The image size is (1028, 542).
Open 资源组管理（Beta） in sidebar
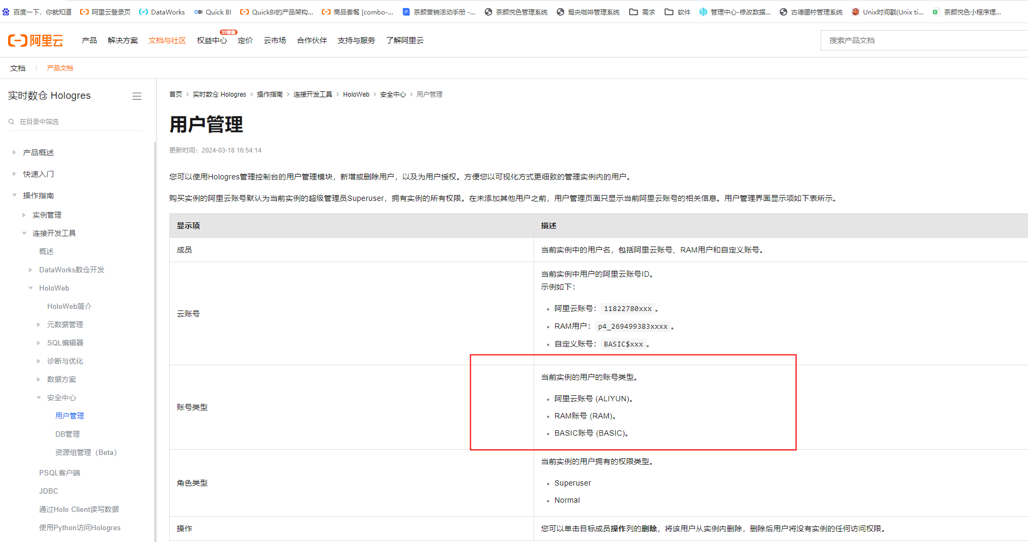click(x=86, y=452)
